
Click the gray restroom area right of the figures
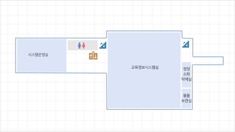(x=91, y=45)
